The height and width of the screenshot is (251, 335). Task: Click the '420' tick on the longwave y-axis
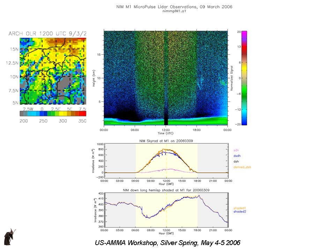101,193
